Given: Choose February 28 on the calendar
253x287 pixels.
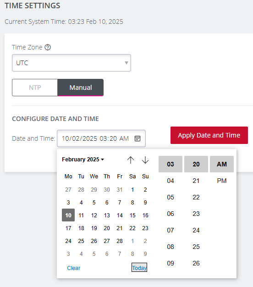Looking at the screenshot, I should (x=120, y=241).
